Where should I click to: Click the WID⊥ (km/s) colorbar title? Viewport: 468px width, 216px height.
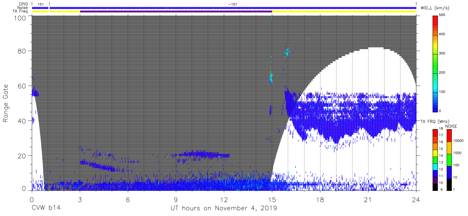tap(436, 8)
